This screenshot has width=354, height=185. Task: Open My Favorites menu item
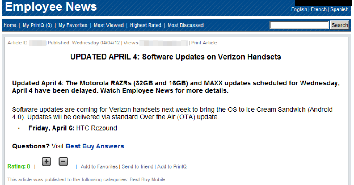pyautogui.click(x=73, y=25)
